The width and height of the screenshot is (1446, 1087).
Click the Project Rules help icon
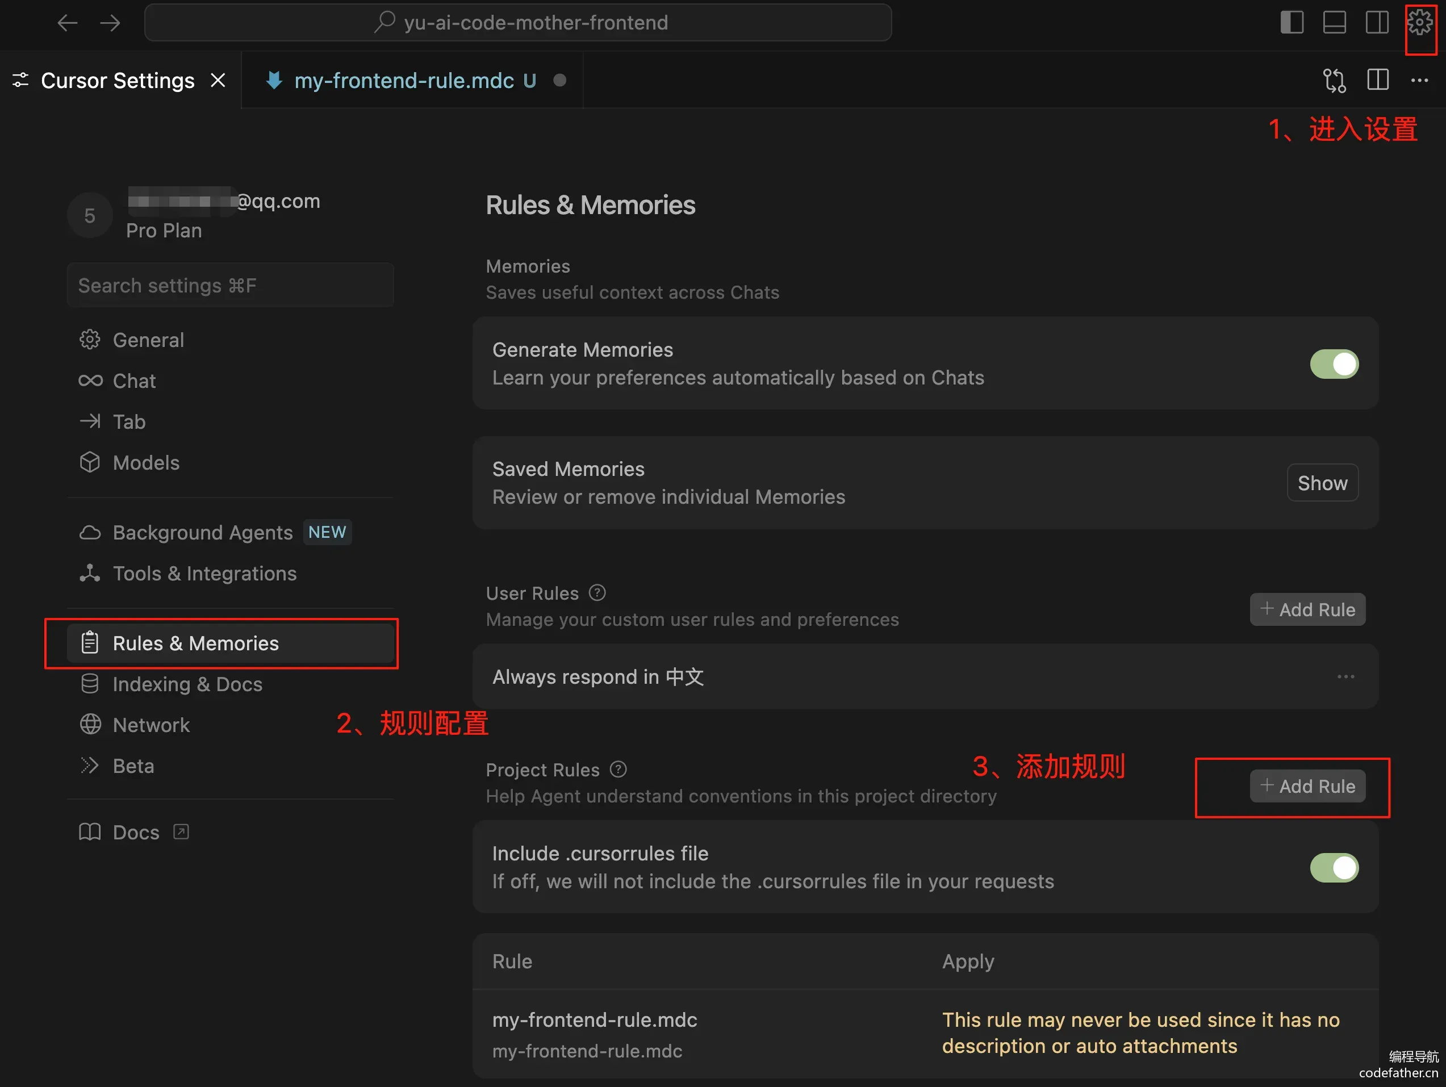tap(618, 770)
